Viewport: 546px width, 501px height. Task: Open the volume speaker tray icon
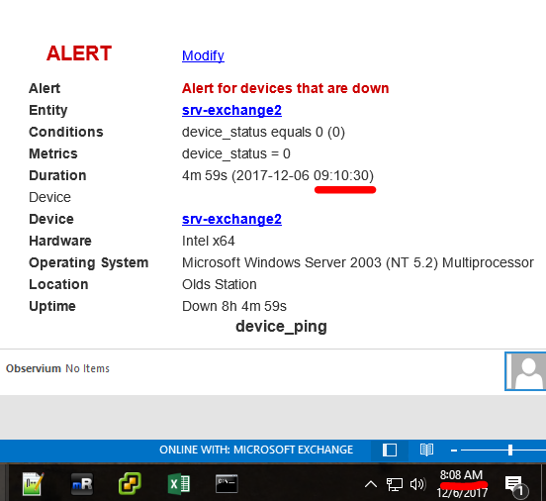tap(417, 484)
